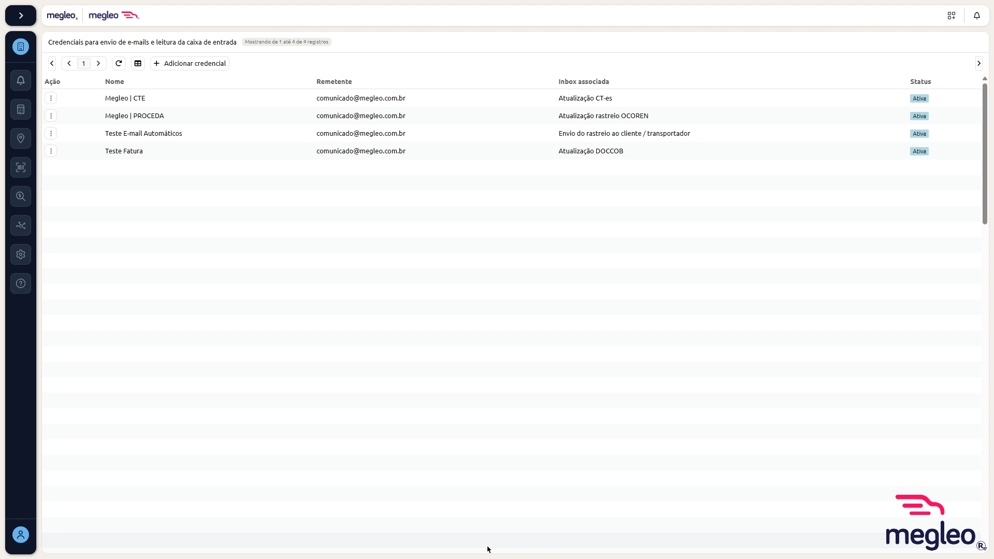Open action menu for Teste Fatura

click(51, 151)
